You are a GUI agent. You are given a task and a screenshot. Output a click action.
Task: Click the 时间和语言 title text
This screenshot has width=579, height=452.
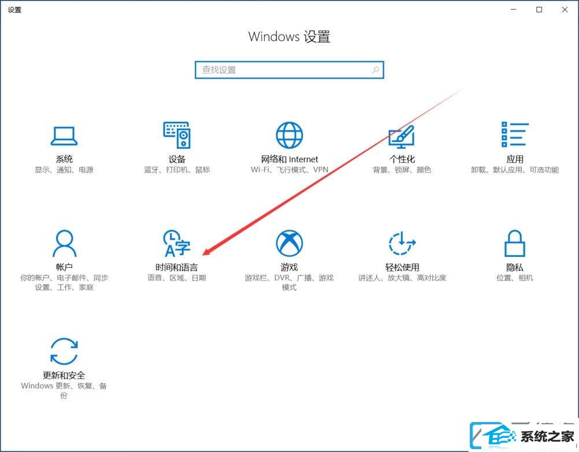pyautogui.click(x=176, y=267)
